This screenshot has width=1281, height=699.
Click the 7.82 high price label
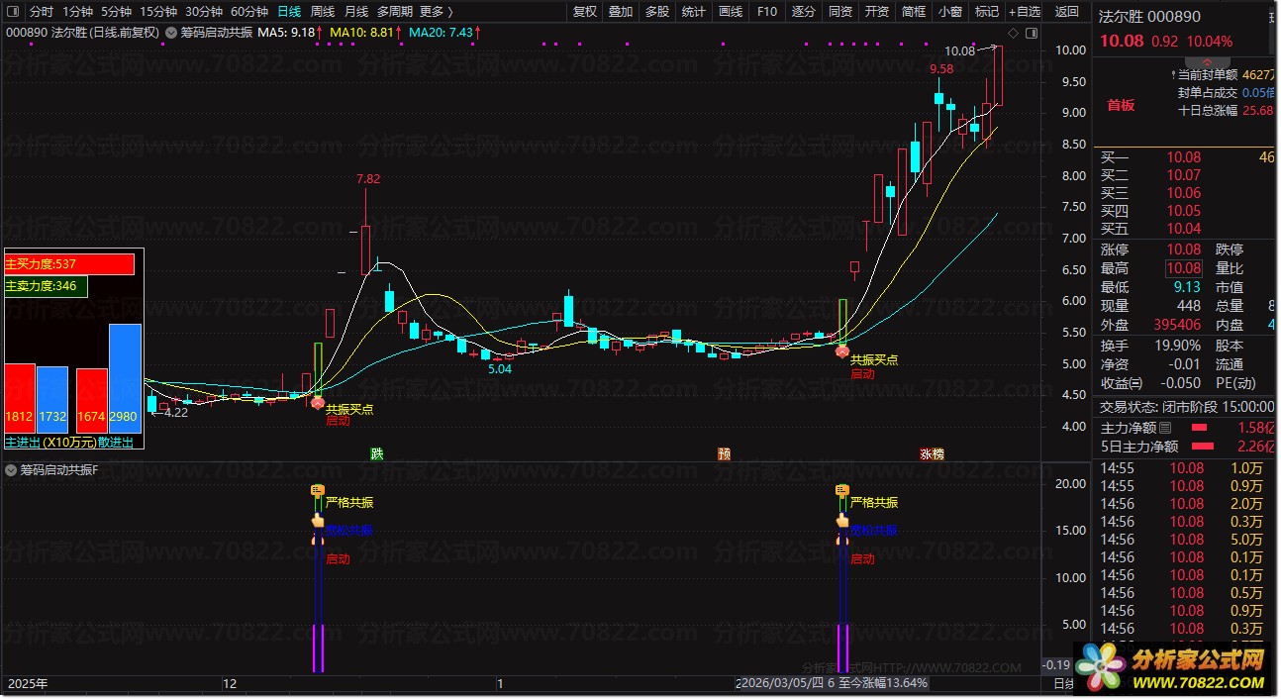pos(368,179)
